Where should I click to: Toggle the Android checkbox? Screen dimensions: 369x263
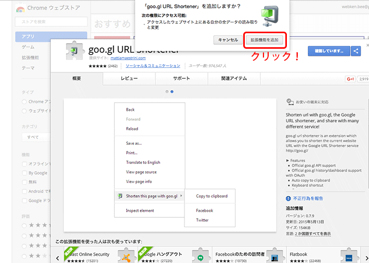24,191
